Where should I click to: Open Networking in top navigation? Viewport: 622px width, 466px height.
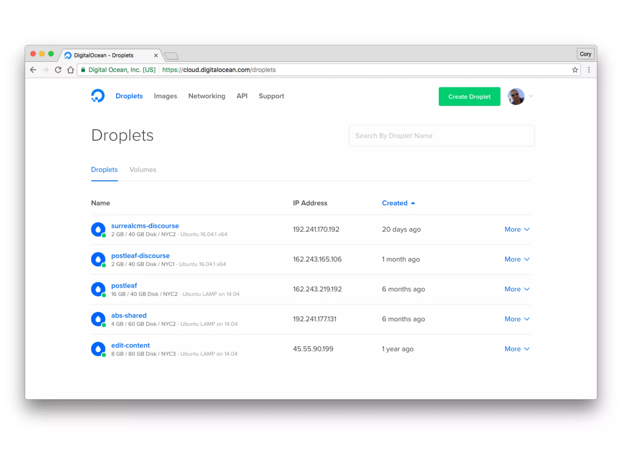click(x=207, y=96)
